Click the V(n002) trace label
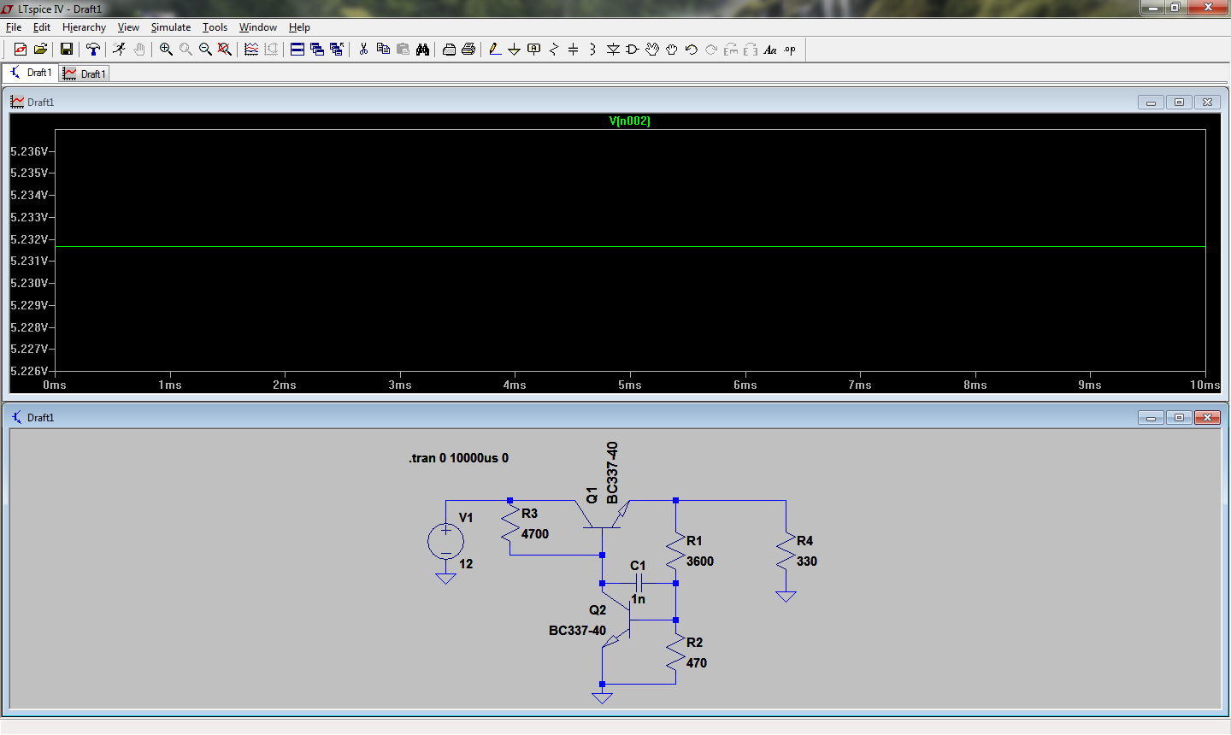 pyautogui.click(x=630, y=121)
